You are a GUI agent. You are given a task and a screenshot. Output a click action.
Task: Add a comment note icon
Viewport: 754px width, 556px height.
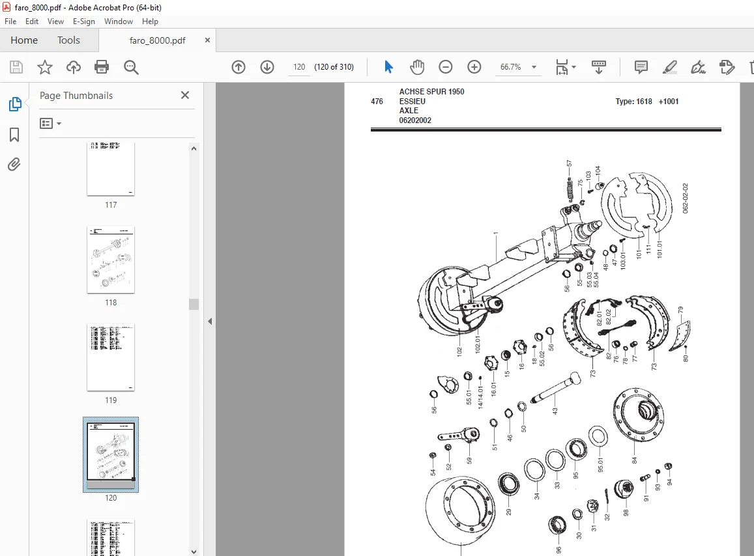point(641,67)
